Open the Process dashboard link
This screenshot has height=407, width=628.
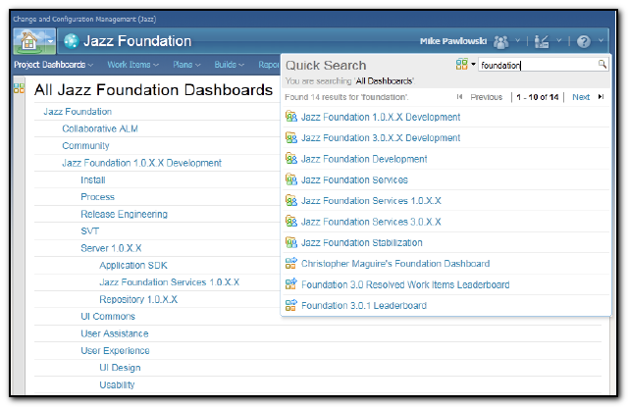98,197
